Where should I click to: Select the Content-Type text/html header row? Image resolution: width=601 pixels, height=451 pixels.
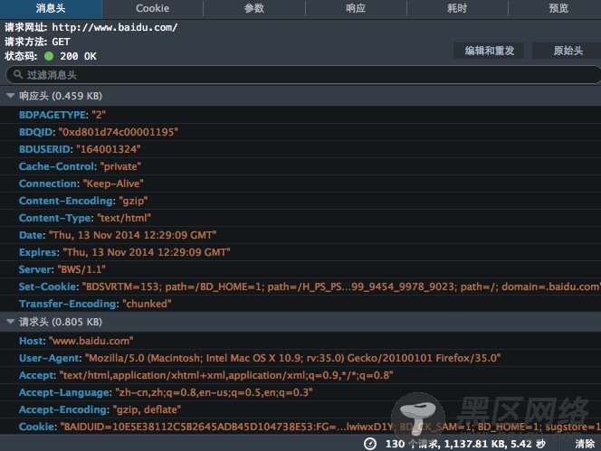point(300,218)
